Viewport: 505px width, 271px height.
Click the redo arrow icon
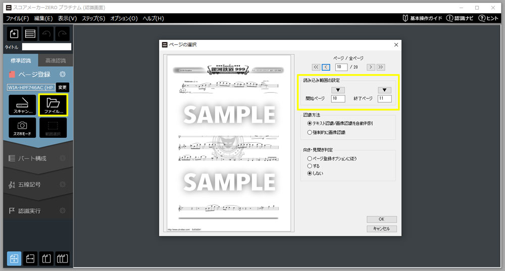[63, 33]
